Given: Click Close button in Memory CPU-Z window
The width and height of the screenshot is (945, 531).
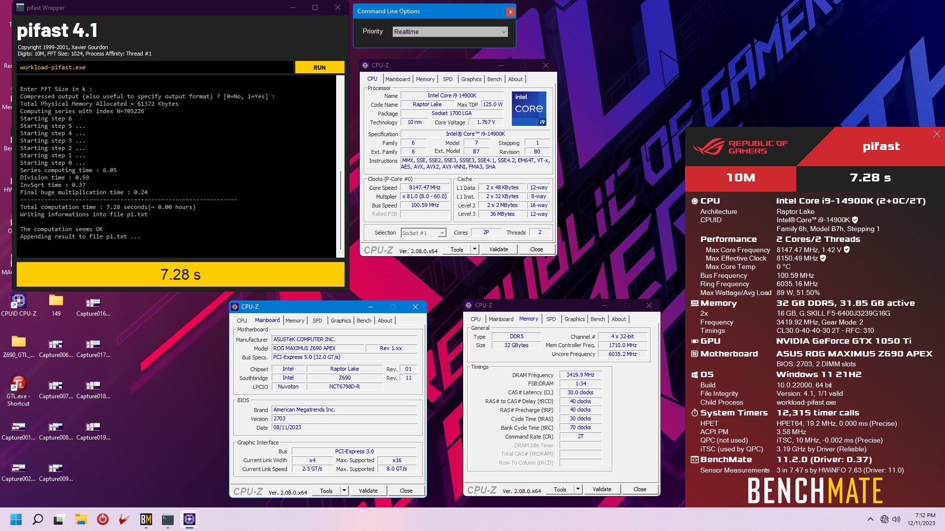Looking at the screenshot, I should tap(640, 489).
